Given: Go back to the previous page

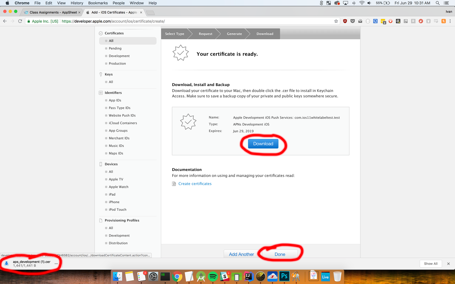Looking at the screenshot, I should pyautogui.click(x=5, y=21).
